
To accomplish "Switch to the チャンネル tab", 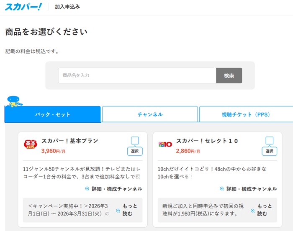I will coord(150,114).
